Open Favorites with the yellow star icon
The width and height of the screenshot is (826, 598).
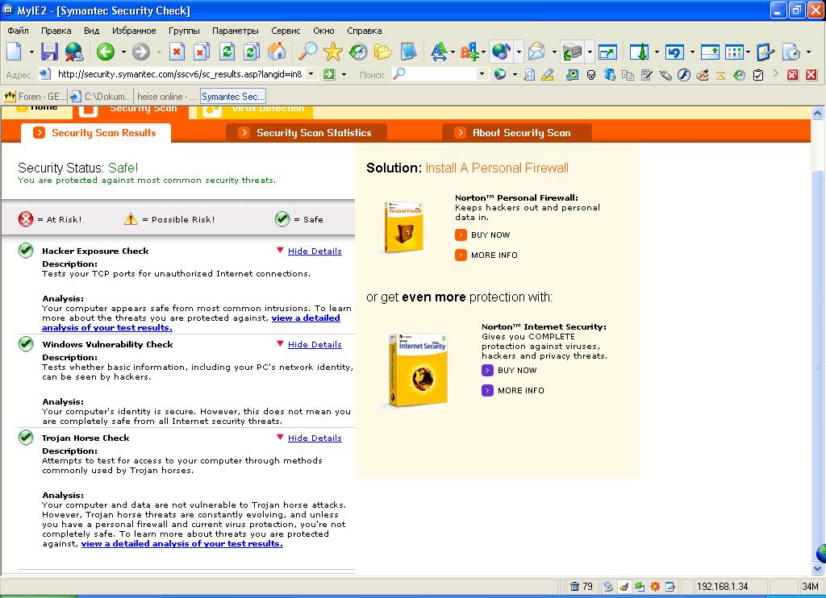click(x=333, y=52)
